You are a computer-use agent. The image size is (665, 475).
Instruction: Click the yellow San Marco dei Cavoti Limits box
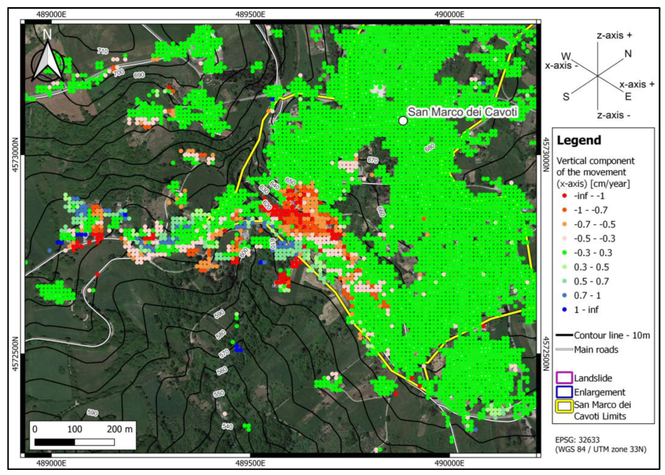tap(564, 406)
